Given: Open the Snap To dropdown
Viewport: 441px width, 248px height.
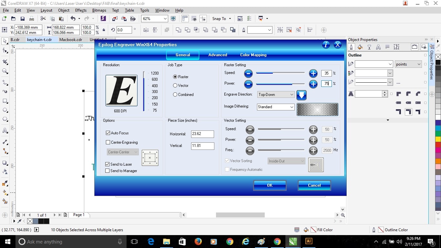Looking at the screenshot, I should pos(221,19).
